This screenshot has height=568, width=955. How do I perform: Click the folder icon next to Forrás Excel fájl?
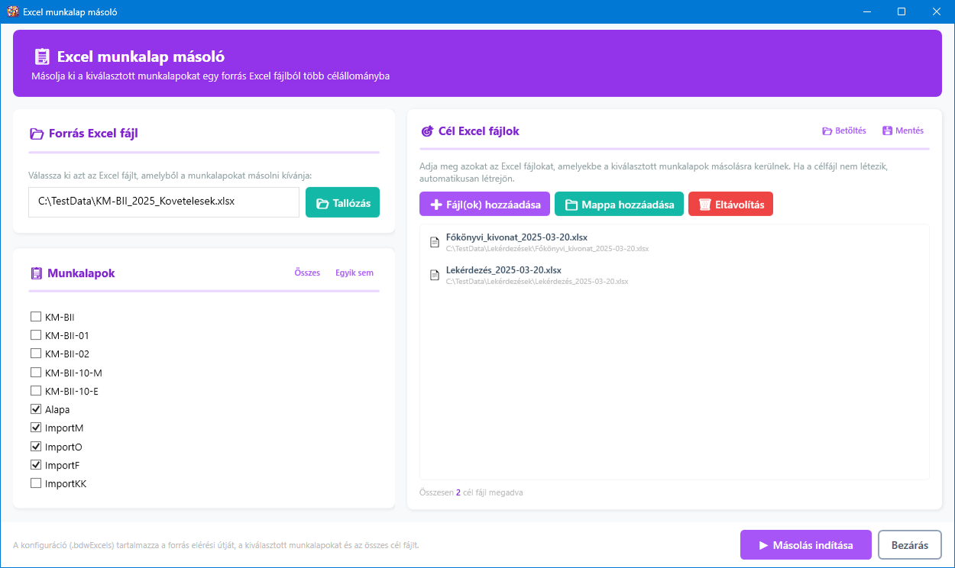tap(37, 134)
